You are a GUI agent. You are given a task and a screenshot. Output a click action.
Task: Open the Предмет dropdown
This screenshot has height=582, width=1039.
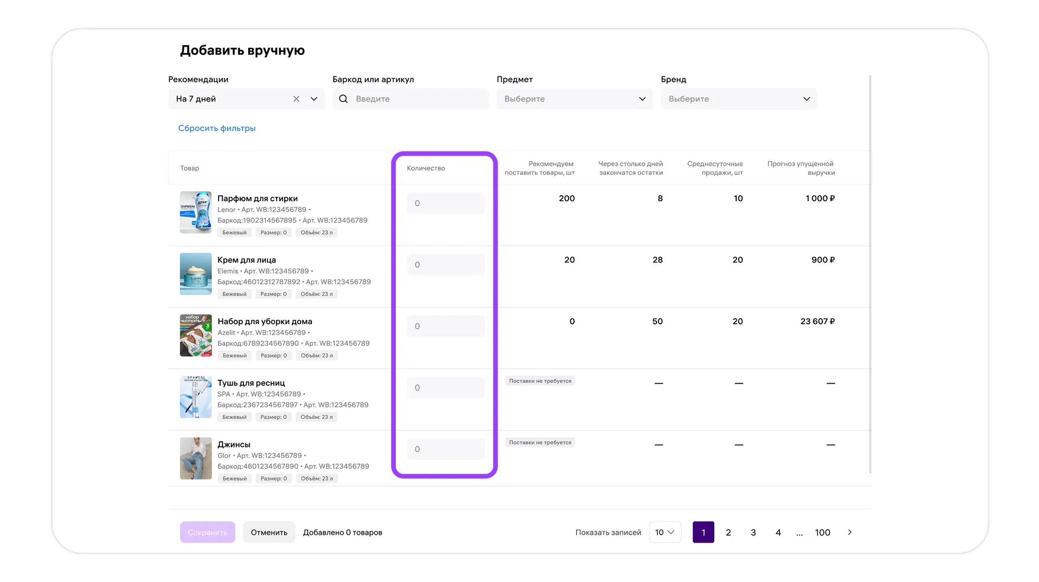click(574, 99)
